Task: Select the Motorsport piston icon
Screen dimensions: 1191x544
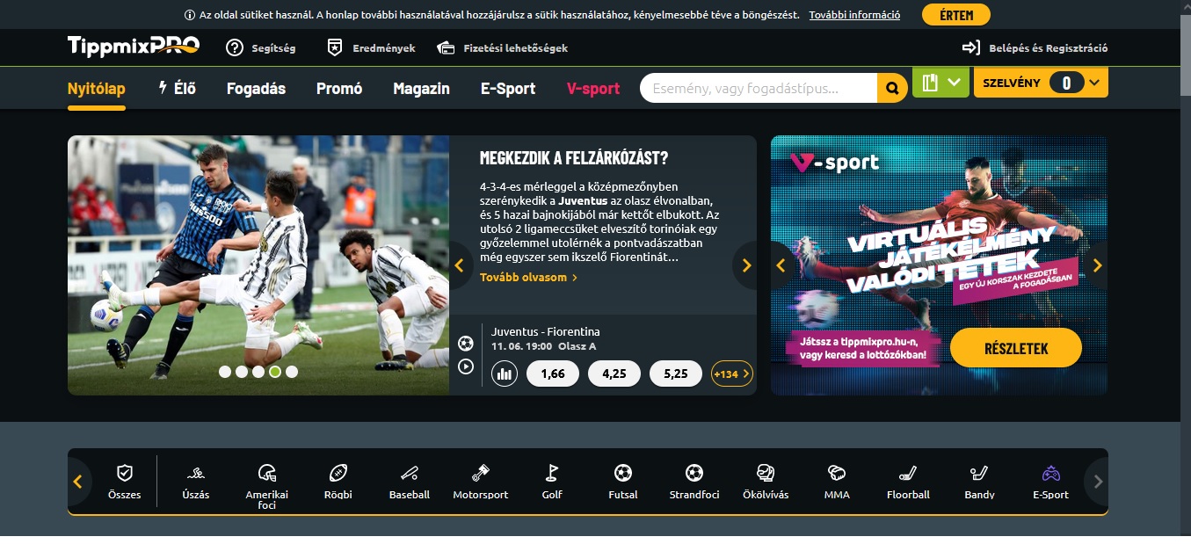Action: tap(480, 473)
